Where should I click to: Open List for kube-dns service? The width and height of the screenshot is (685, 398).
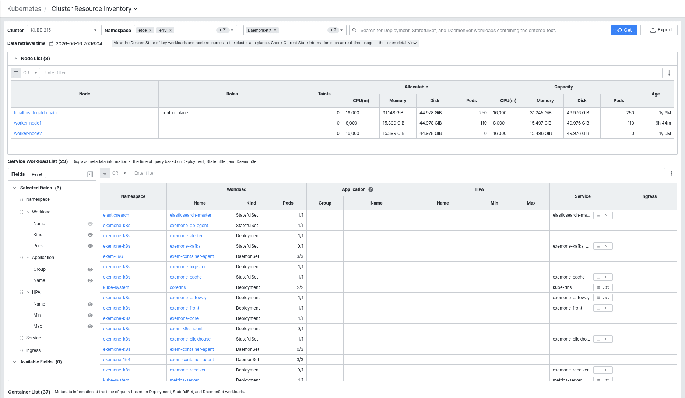click(603, 287)
